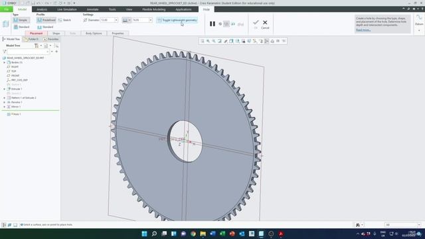Open Windows Start menu
Viewport: 425px width, 239px height.
[x=145, y=234]
